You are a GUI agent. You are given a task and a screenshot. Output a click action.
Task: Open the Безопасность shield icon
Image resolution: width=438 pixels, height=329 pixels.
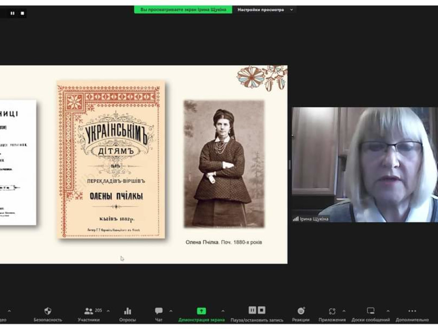48,311
